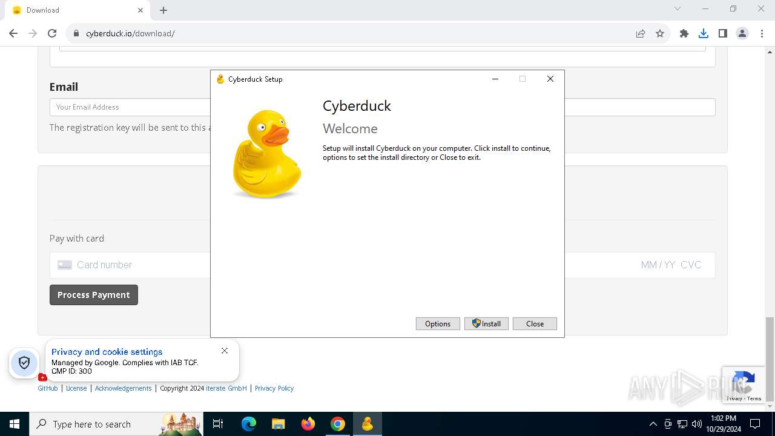Bookmark this page with the star icon
This screenshot has width=775, height=436.
pyautogui.click(x=660, y=33)
